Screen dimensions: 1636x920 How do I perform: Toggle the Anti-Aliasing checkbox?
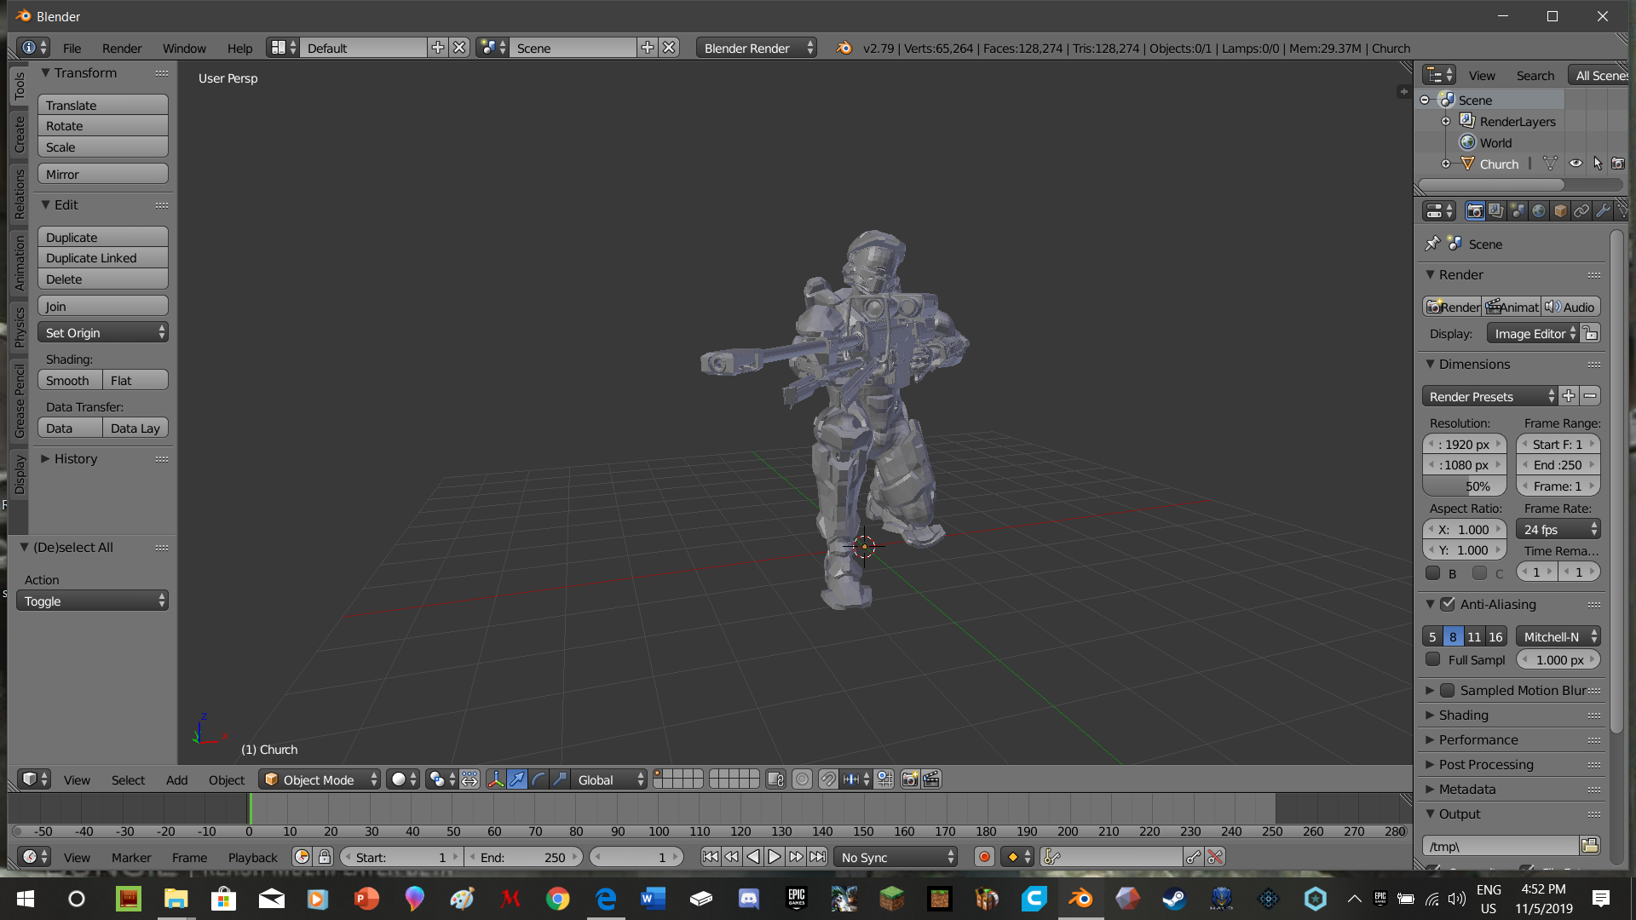(1448, 604)
